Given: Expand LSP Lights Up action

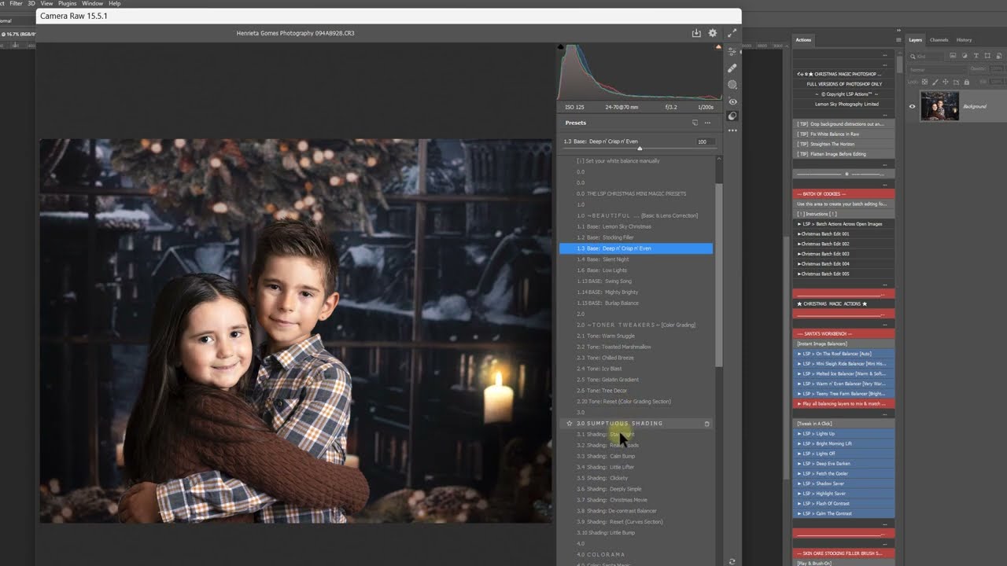Looking at the screenshot, I should click(x=799, y=433).
